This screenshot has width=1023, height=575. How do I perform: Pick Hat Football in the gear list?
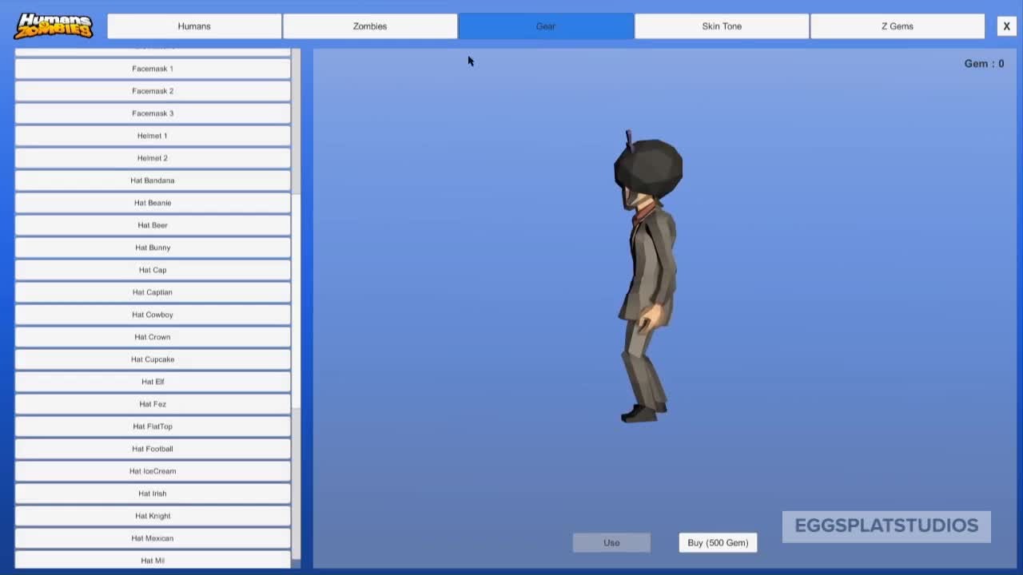(153, 449)
